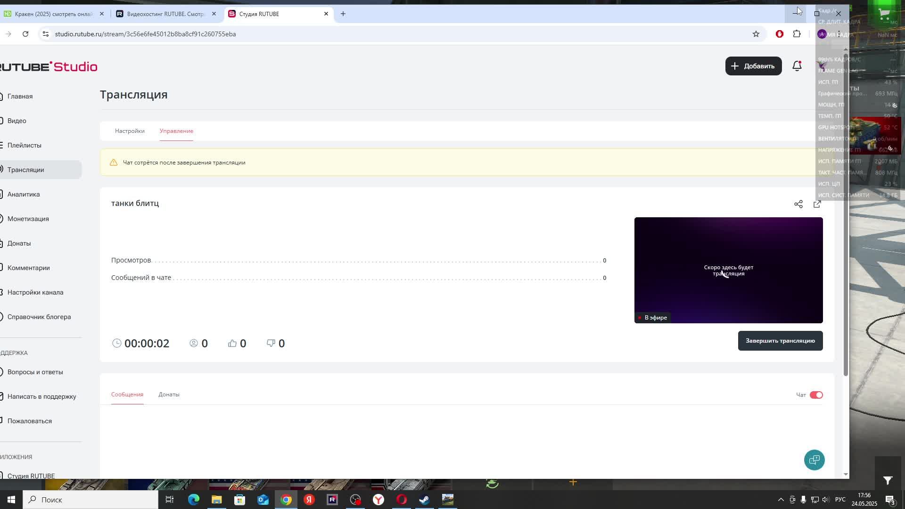This screenshot has width=905, height=509.
Task: Open the Донаты chat tab
Action: click(169, 394)
